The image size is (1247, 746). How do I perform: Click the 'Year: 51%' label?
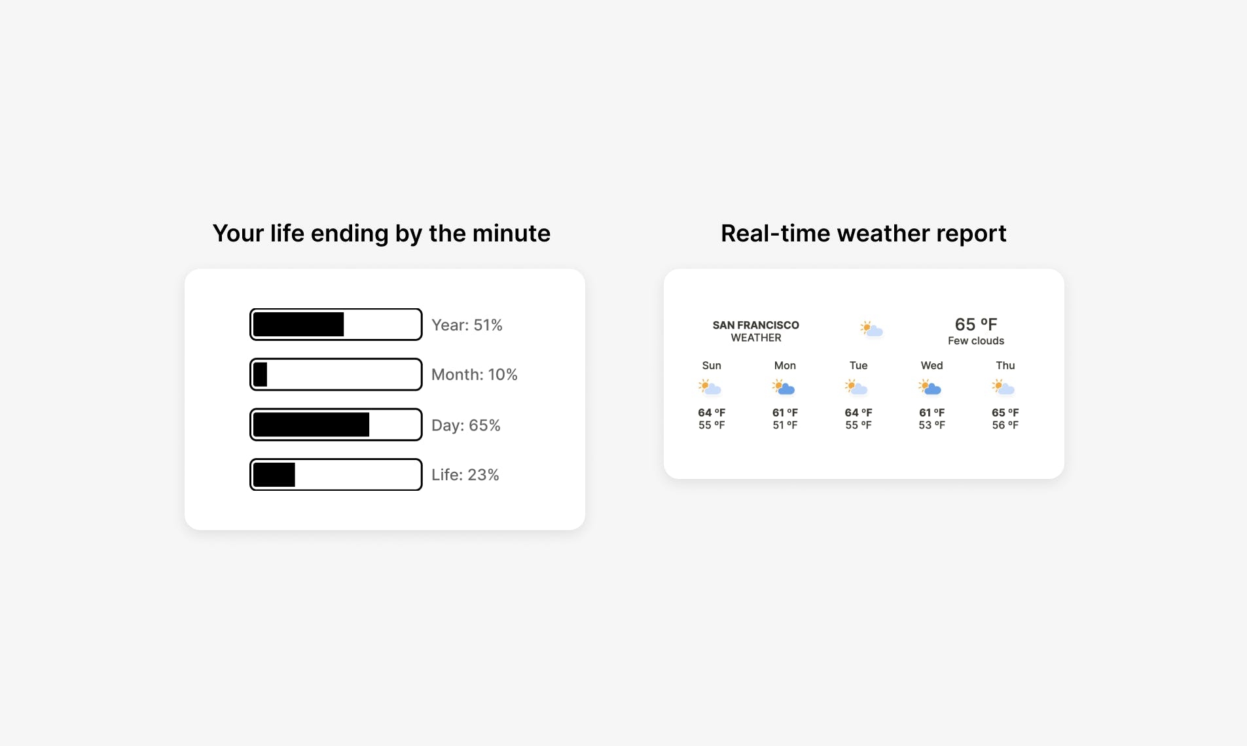pyautogui.click(x=467, y=325)
